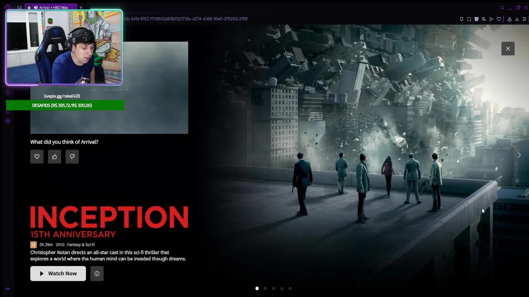Click the '14' age rating badge
The height and width of the screenshot is (297, 529).
(33, 245)
